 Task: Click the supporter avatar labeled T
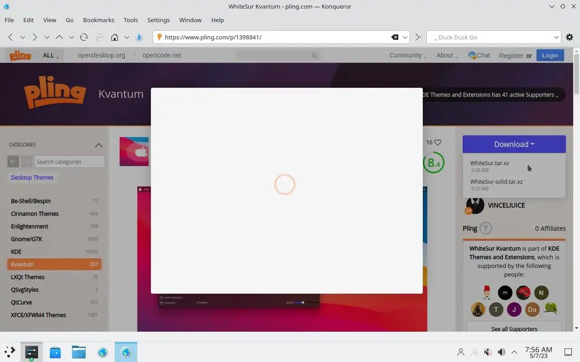[496, 310]
